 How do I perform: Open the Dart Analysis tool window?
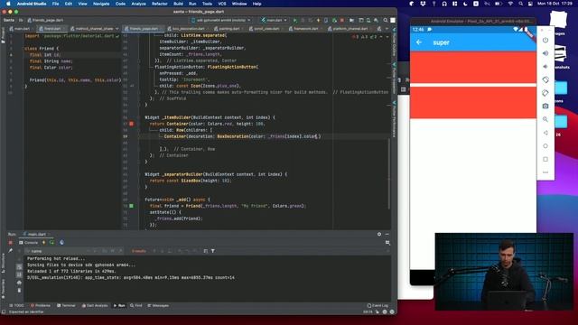coord(95,305)
